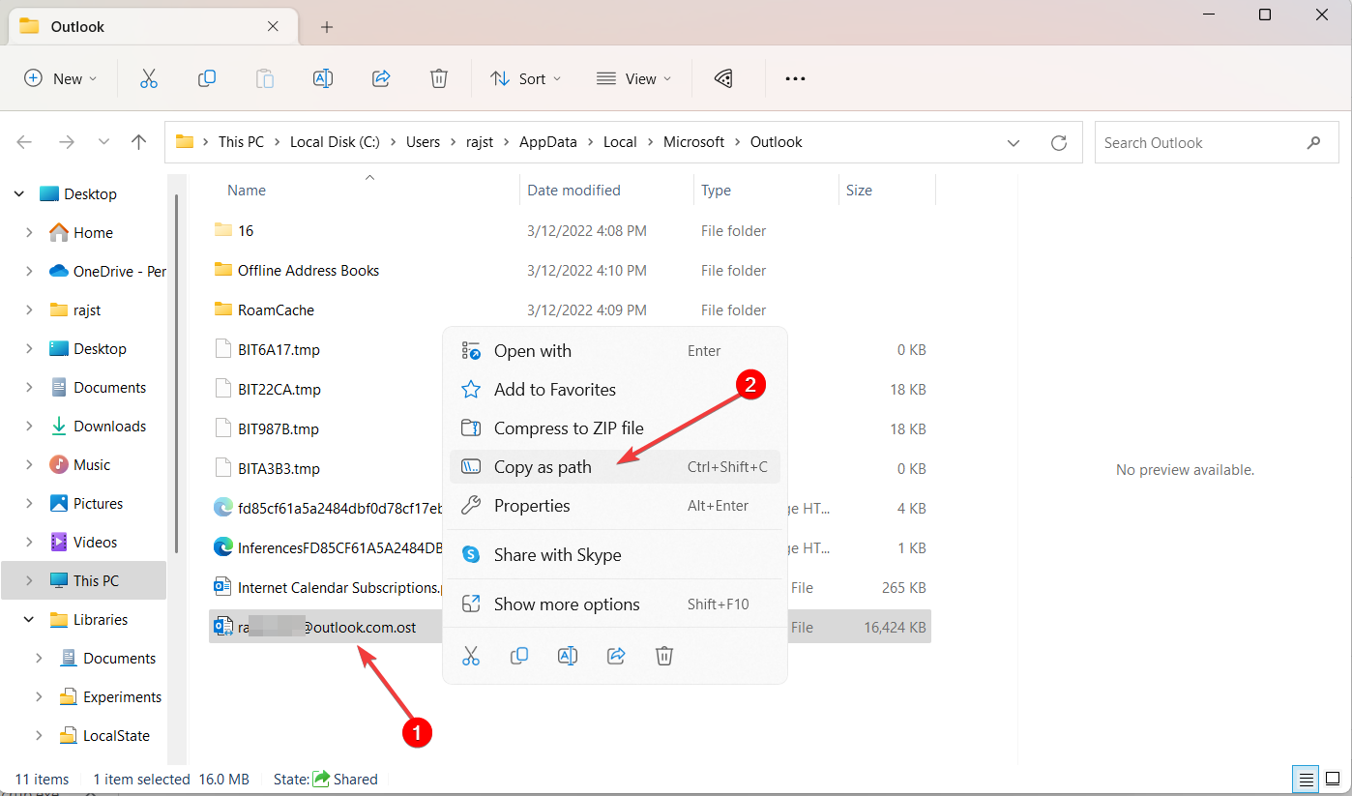
Task: Click the navigation pane scrollbar
Action: [x=176, y=372]
